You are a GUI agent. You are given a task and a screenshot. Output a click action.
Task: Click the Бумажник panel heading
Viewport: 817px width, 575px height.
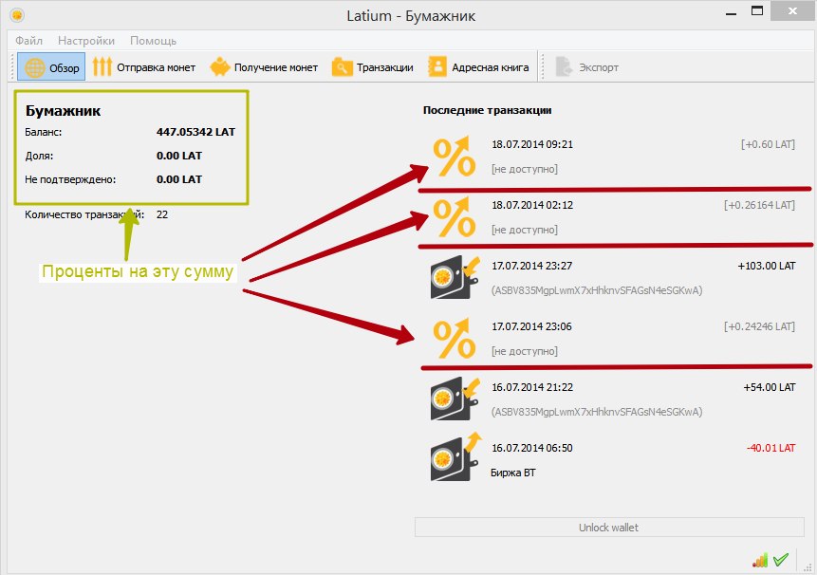click(x=63, y=111)
